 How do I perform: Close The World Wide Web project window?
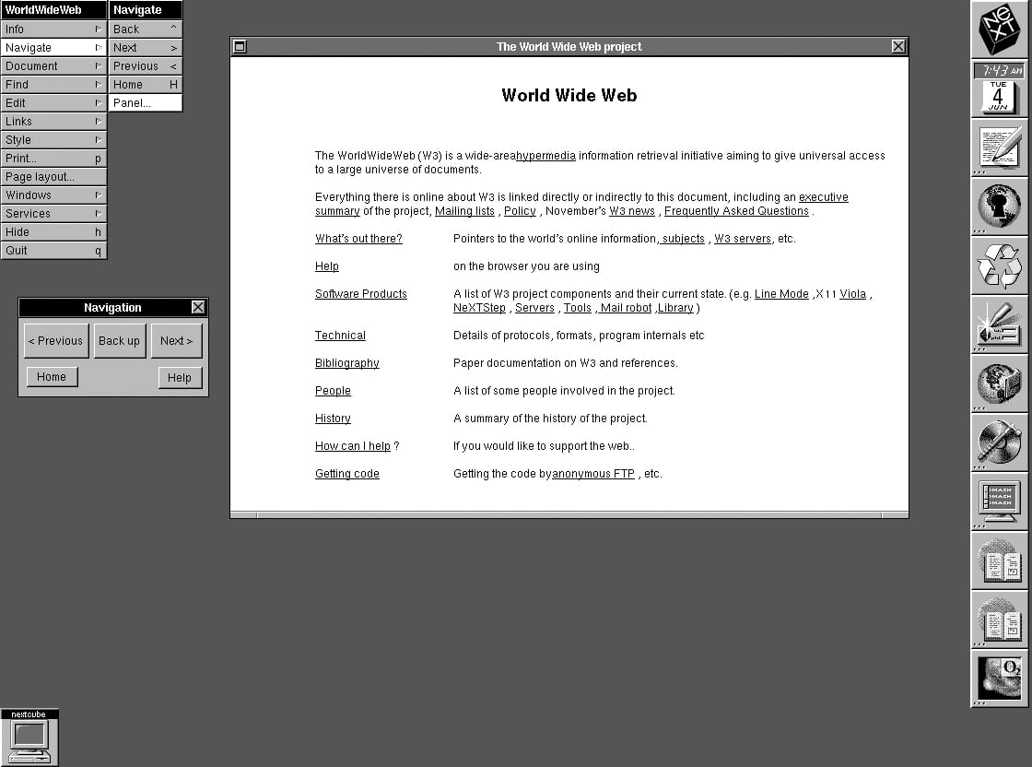897,46
